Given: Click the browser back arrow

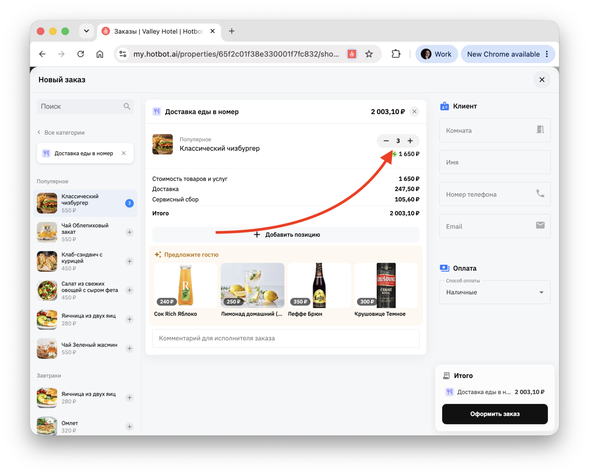Looking at the screenshot, I should pos(42,54).
